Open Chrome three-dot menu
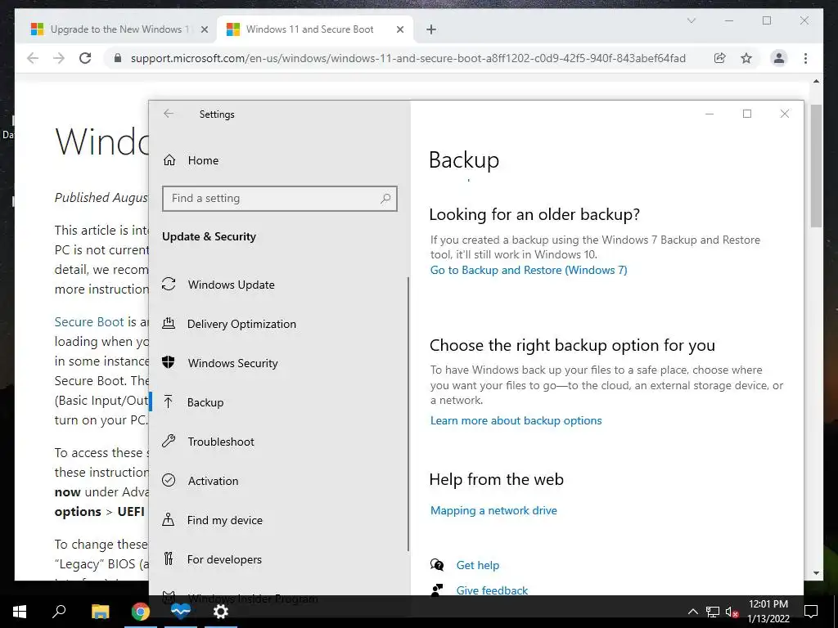838x628 pixels. (805, 58)
